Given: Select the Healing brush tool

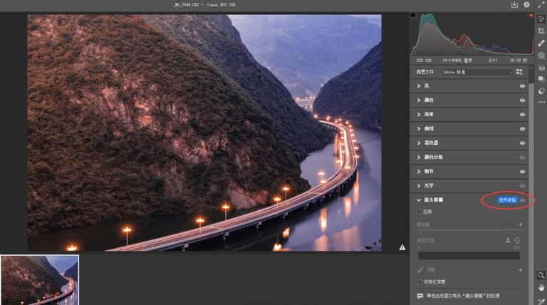Looking at the screenshot, I should pyautogui.click(x=541, y=43).
